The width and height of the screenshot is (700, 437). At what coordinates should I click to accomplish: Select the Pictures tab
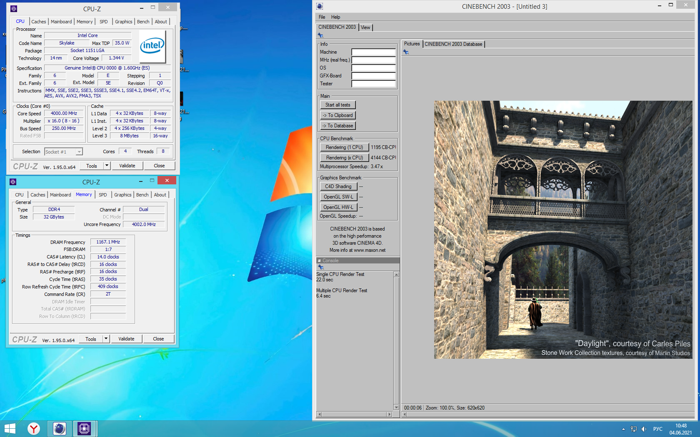tap(412, 44)
